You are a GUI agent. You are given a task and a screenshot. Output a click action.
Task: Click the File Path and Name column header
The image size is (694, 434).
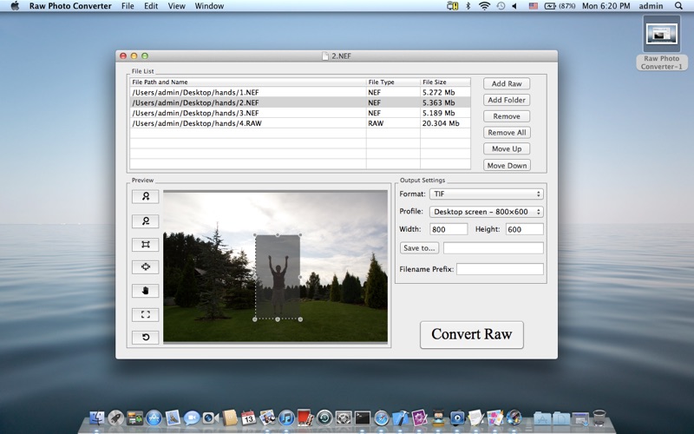(248, 82)
